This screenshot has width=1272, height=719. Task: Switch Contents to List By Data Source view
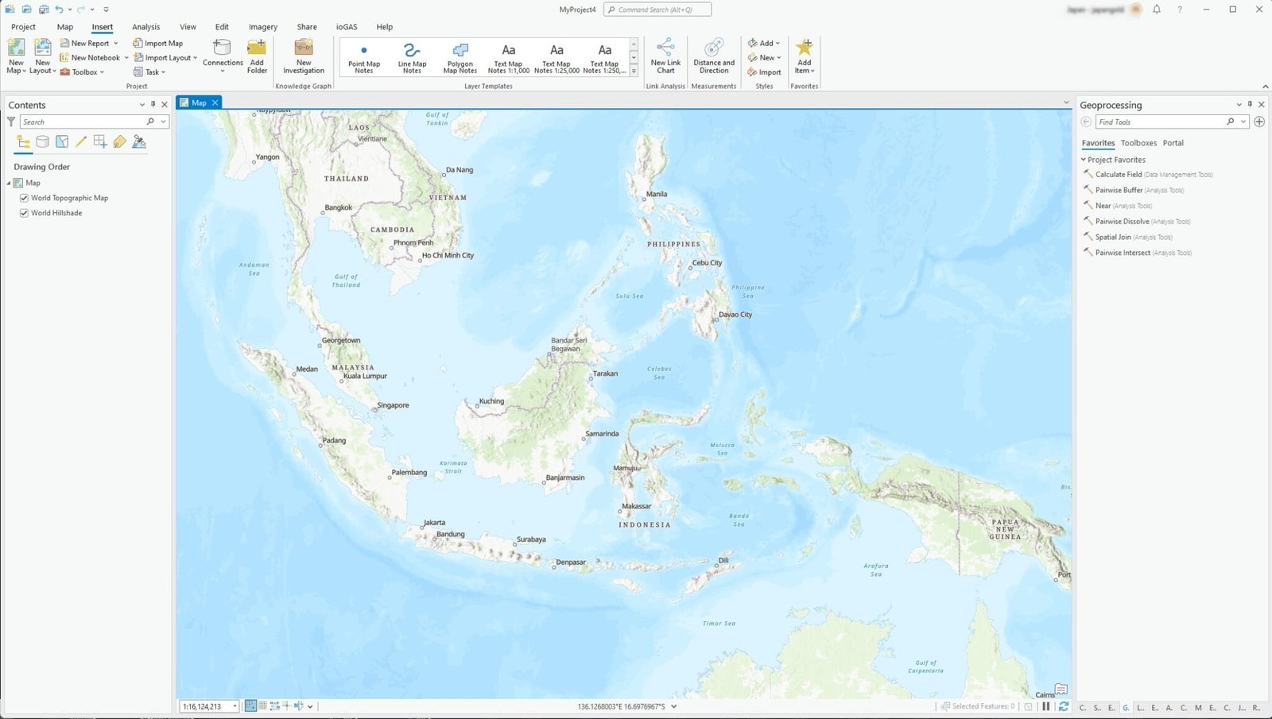tap(41, 141)
